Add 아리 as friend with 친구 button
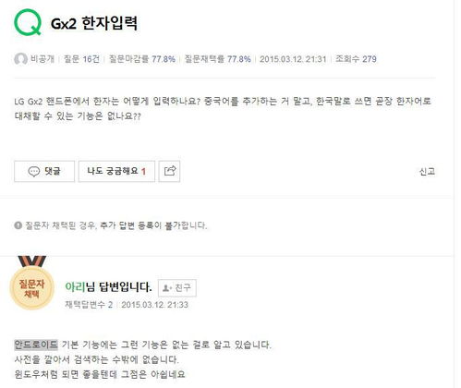This screenshot has width=461, height=388. click(177, 288)
